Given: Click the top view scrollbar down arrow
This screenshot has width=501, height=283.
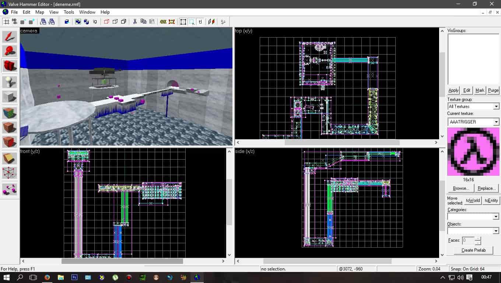Looking at the screenshot, I should pyautogui.click(x=442, y=136).
